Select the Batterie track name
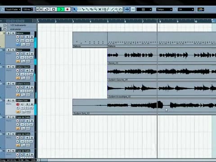 coord(23,33)
